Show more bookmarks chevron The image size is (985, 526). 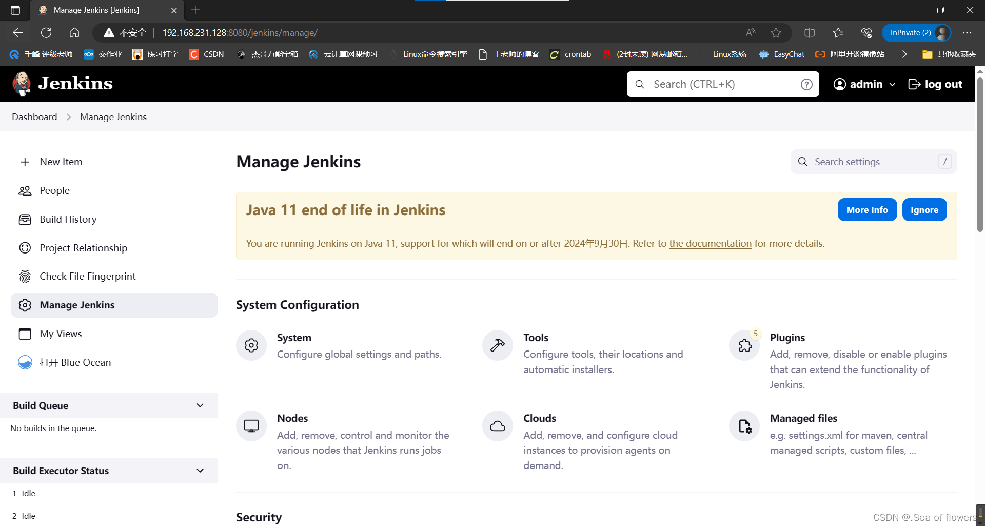[904, 54]
